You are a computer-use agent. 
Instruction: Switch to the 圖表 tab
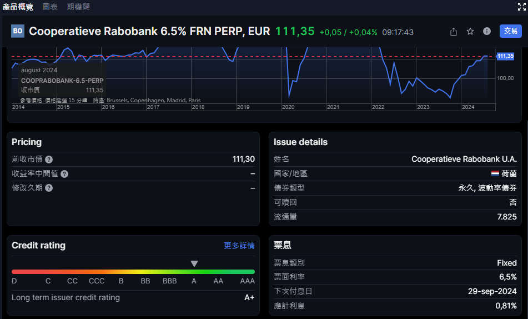(50, 7)
